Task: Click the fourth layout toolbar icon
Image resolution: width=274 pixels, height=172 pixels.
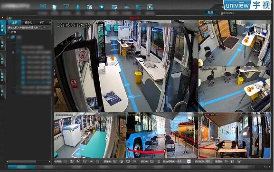Action: tap(85, 162)
